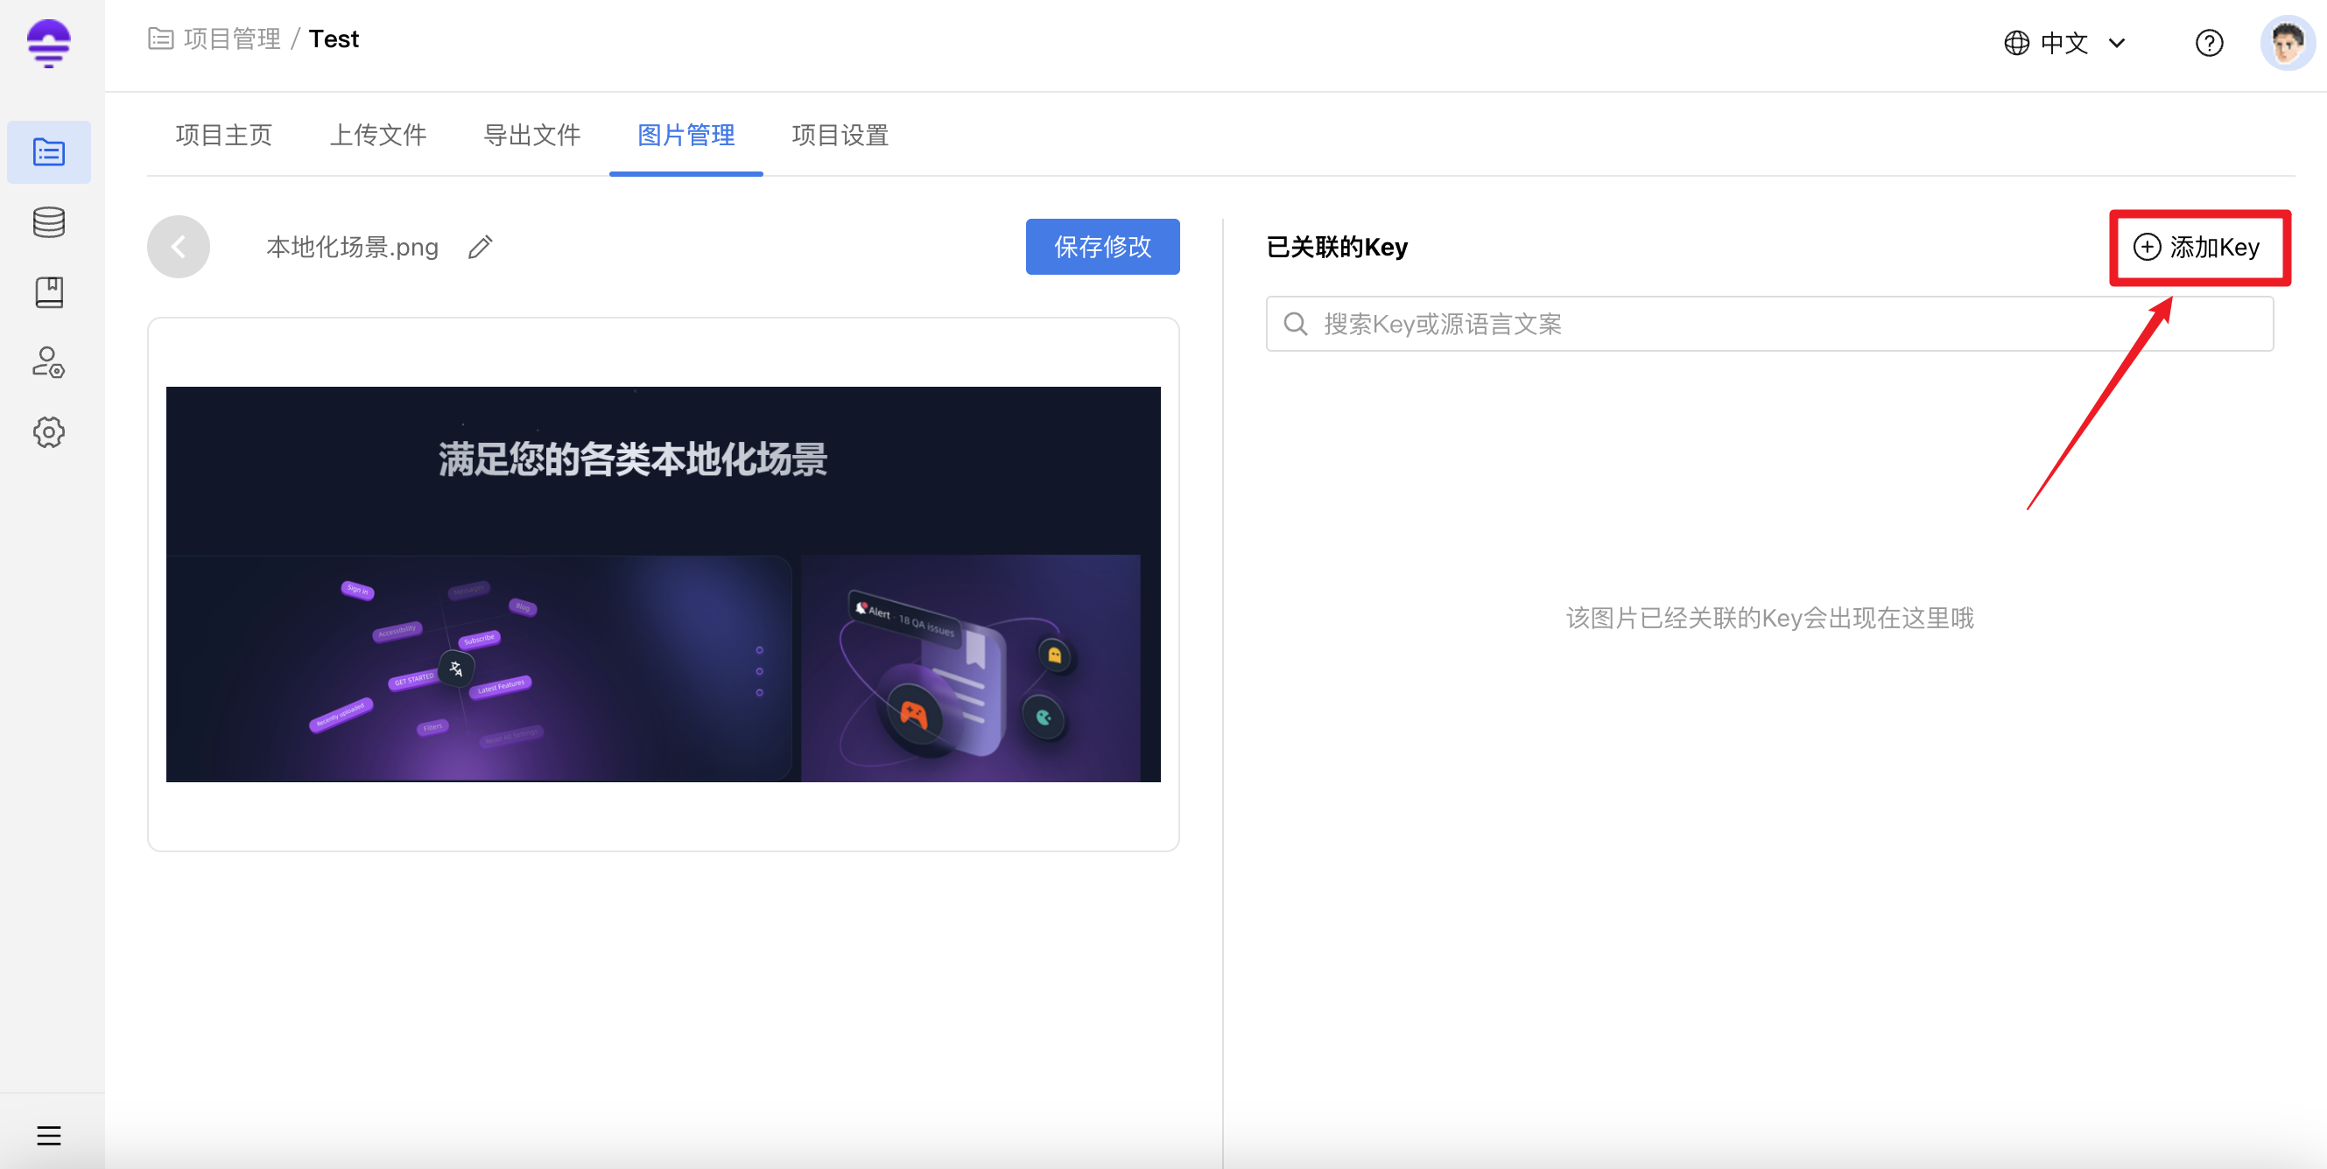Open the member management sidebar icon
The width and height of the screenshot is (2327, 1169).
[x=49, y=363]
